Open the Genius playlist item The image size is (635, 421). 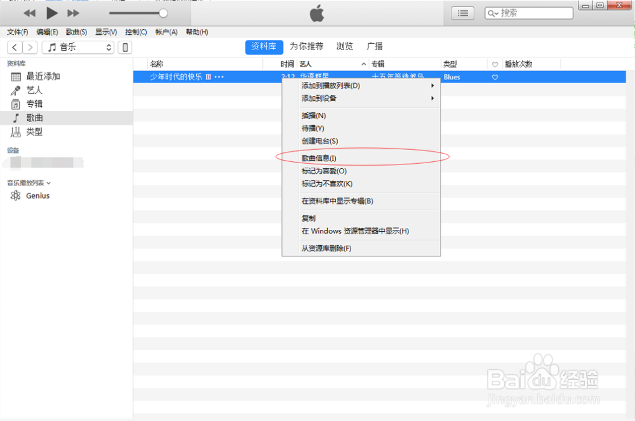click(x=67, y=196)
